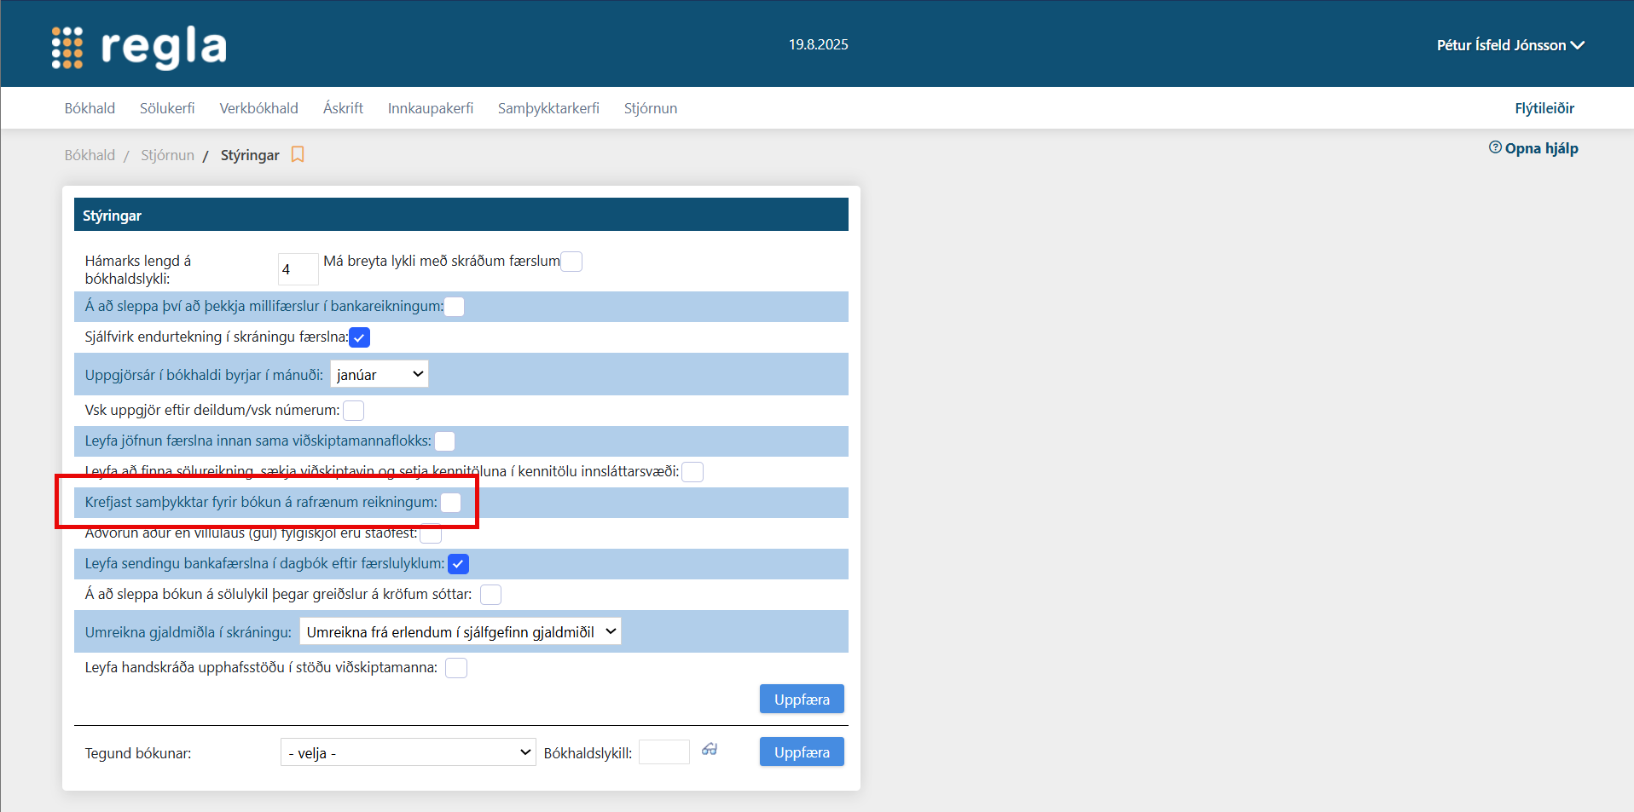Click the bookmark icon next to Stýringar
Viewport: 1634px width, 812px height.
click(298, 154)
